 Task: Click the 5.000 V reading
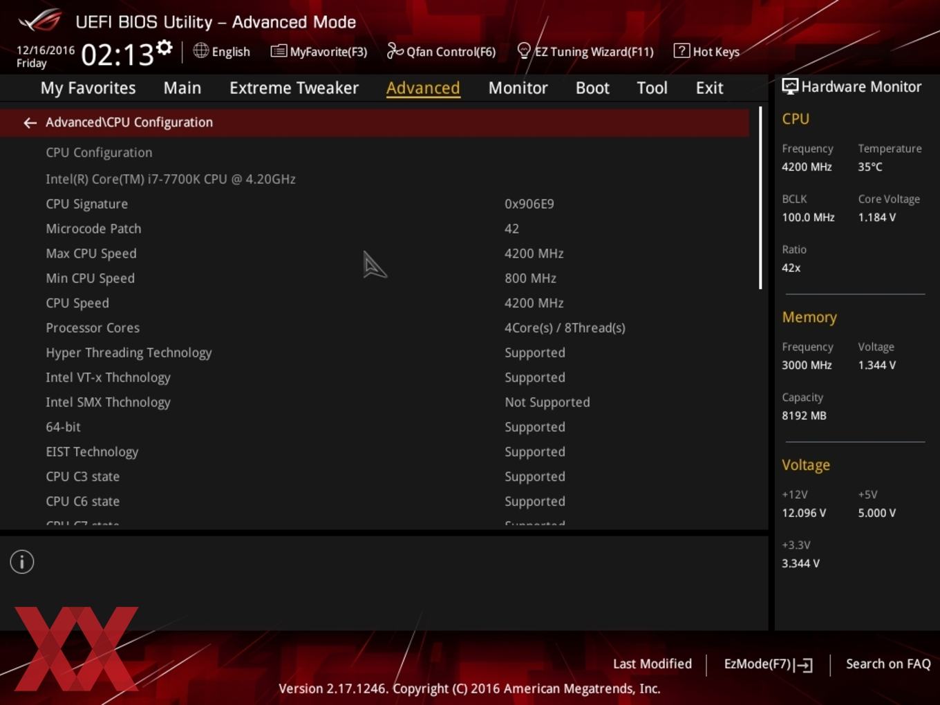[877, 513]
